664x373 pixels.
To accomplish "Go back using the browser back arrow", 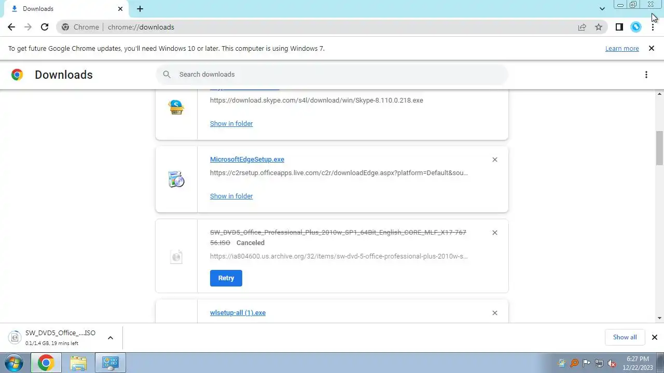I will (x=11, y=27).
